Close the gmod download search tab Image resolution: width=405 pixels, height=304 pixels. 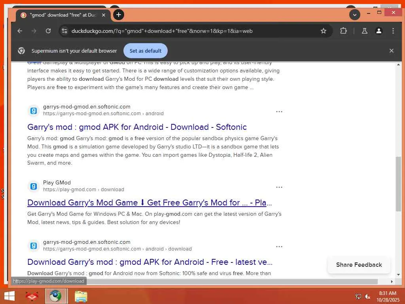[104, 15]
